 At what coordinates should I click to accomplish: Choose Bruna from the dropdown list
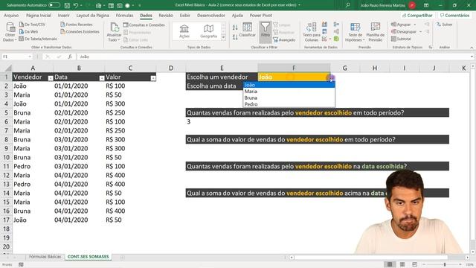click(x=289, y=98)
